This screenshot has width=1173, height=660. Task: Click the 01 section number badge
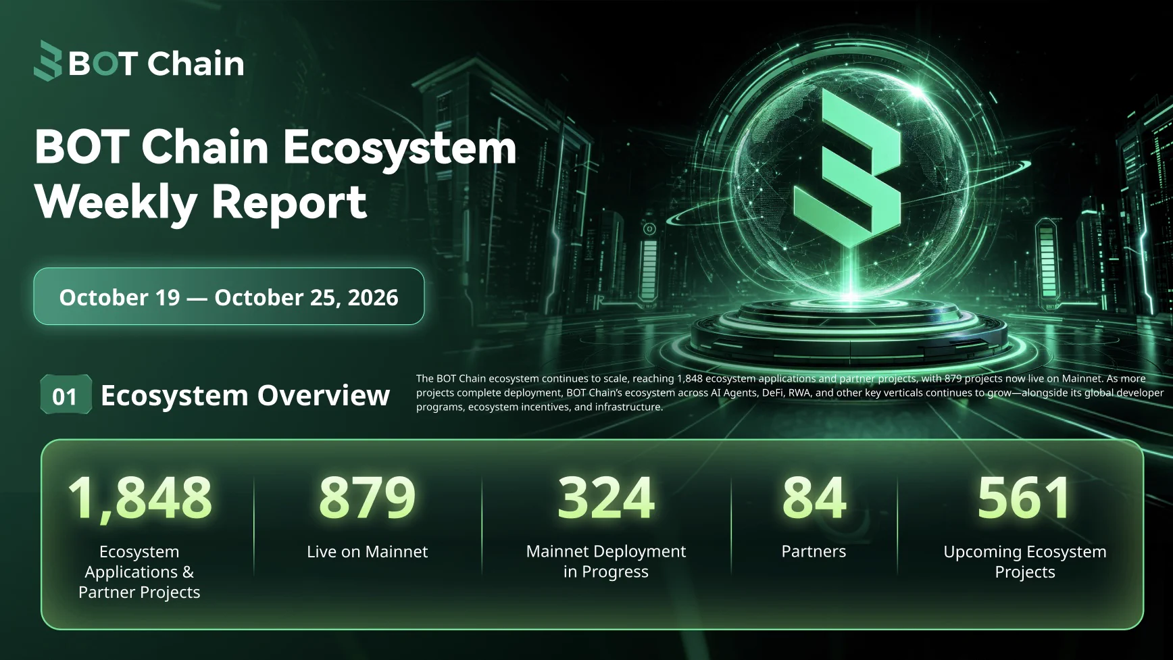66,395
